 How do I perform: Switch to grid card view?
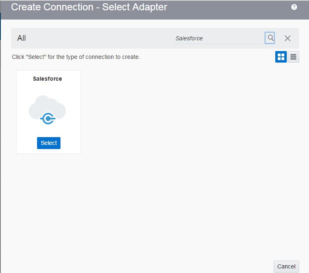point(281,57)
